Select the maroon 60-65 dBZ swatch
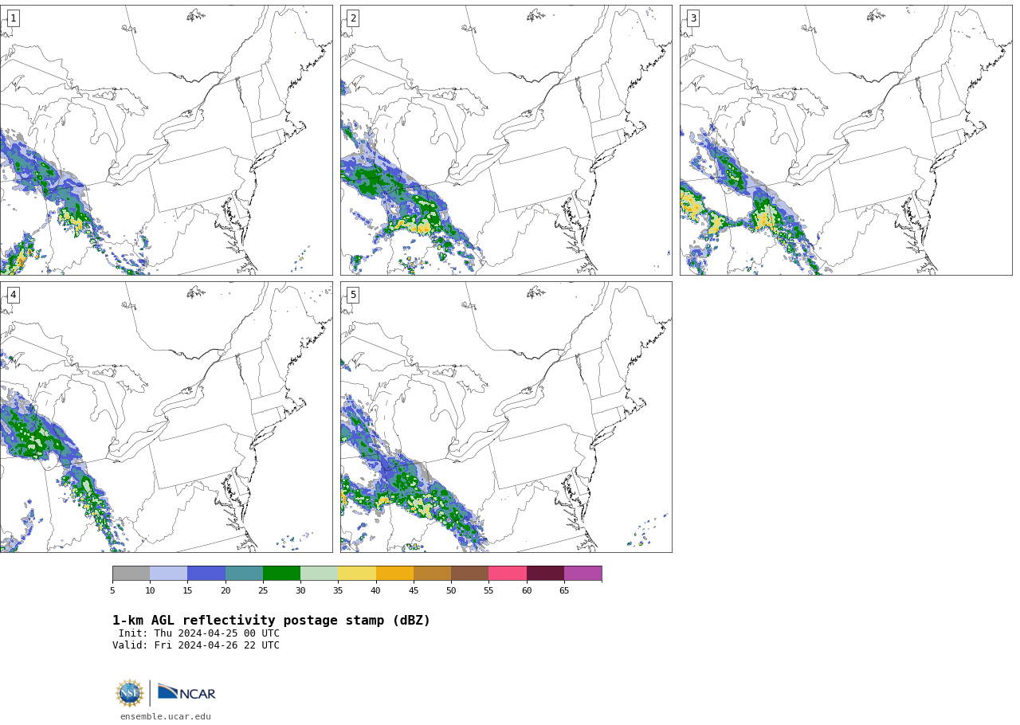The image size is (1020, 725). pos(545,574)
